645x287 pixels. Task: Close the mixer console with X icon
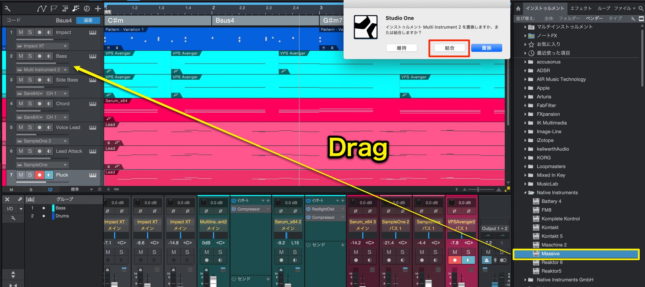(x=7, y=199)
